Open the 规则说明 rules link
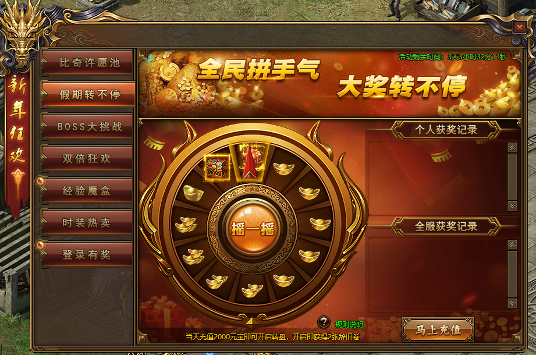The width and height of the screenshot is (536, 355). [349, 324]
